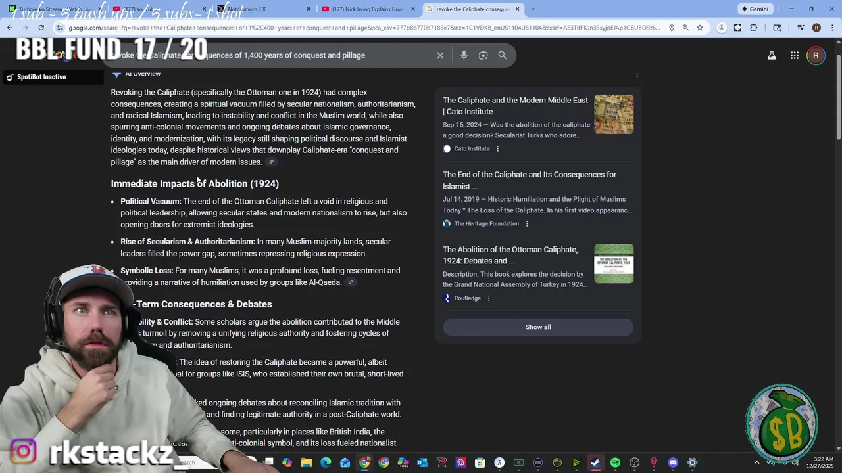
Task: Click the Immediate Impacts of Abolition heading
Action: pyautogui.click(x=195, y=184)
